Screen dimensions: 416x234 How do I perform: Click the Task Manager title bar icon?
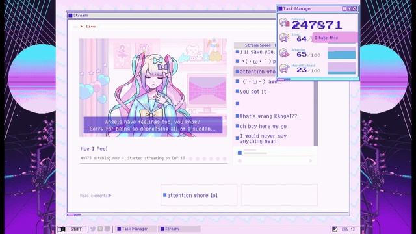coord(280,8)
